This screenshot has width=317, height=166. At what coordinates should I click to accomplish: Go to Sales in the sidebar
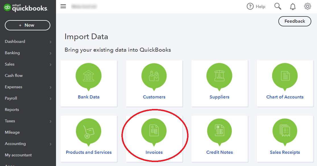[x=9, y=64]
